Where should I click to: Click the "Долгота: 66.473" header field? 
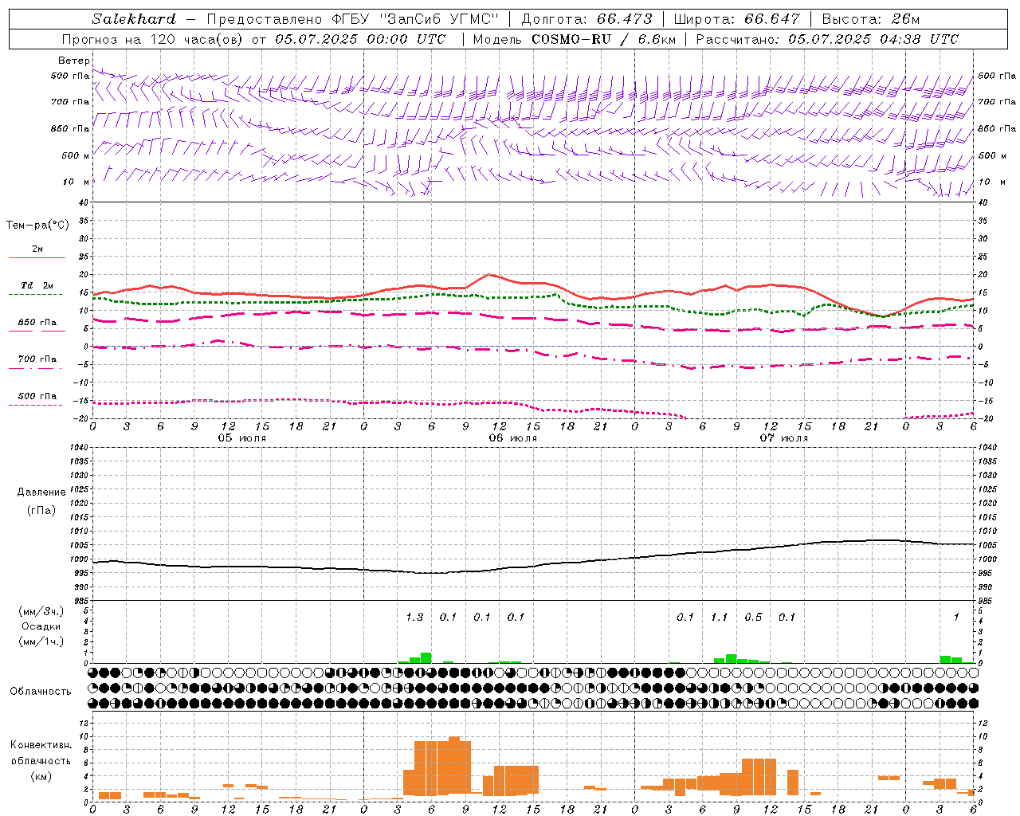[x=586, y=19]
